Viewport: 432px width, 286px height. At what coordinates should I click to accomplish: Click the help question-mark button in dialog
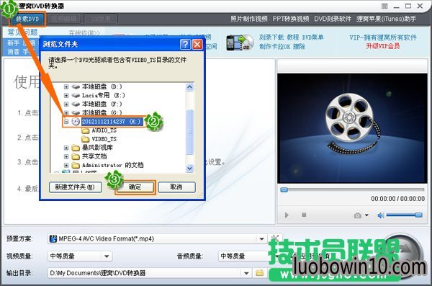(186, 44)
